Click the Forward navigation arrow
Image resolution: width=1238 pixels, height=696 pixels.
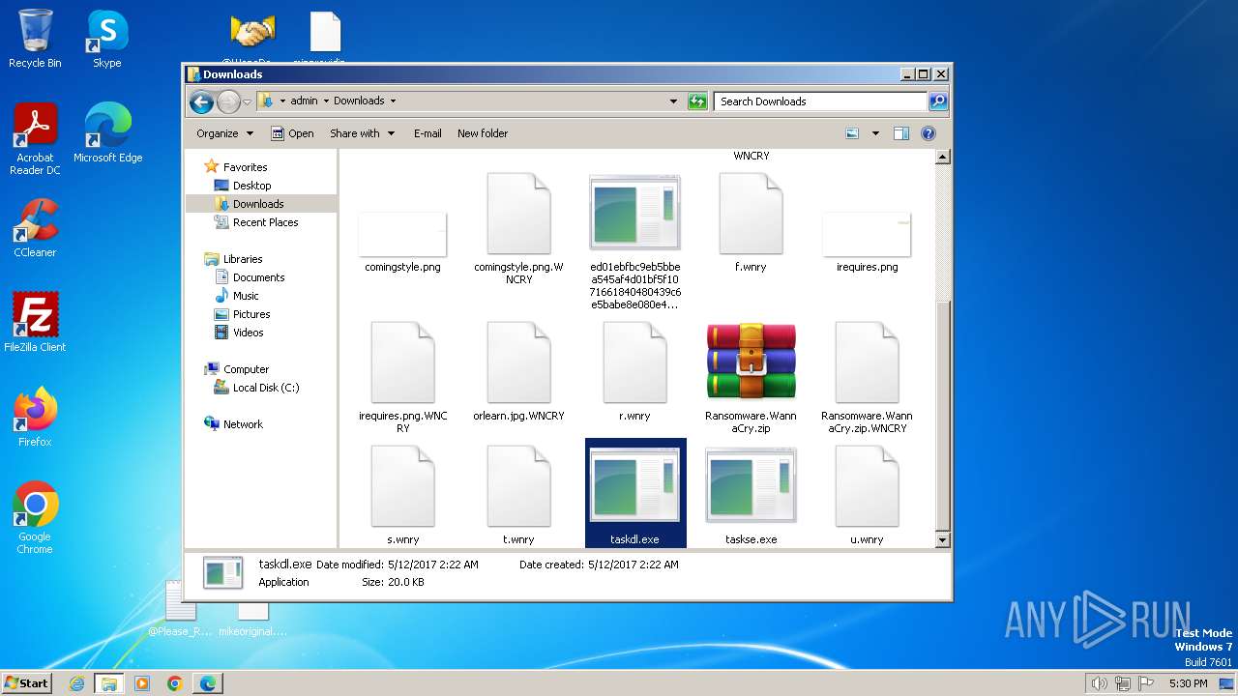(x=228, y=101)
